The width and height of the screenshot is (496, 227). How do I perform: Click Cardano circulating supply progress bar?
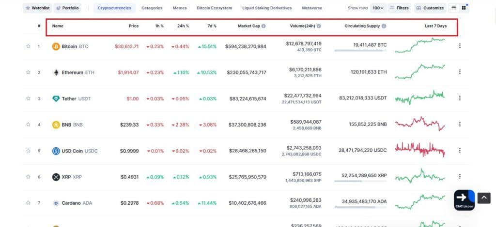point(360,207)
